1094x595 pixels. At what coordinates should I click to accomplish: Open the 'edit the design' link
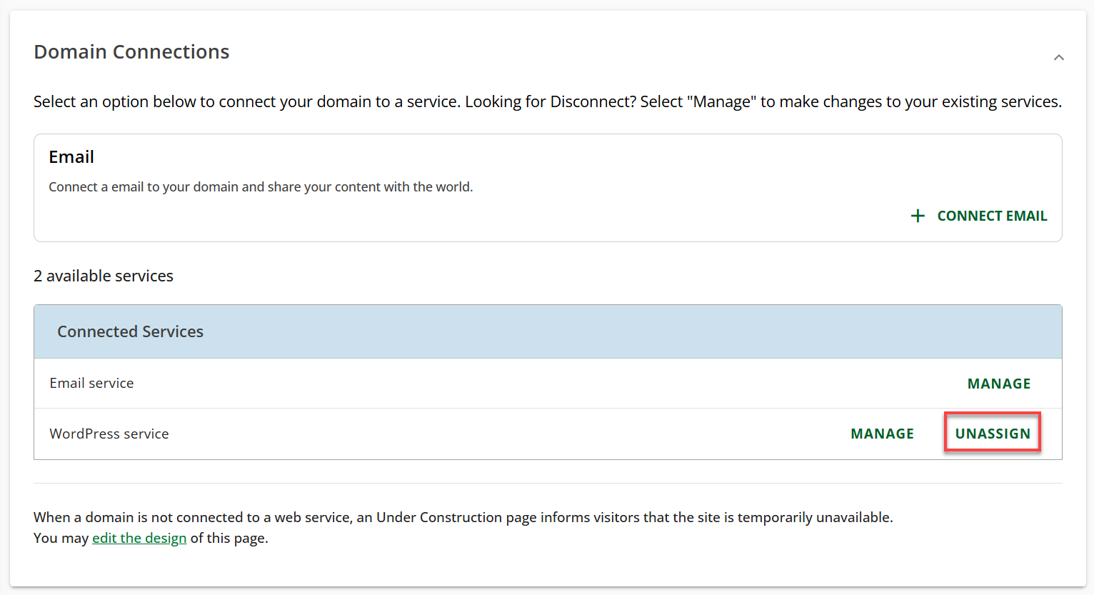139,538
